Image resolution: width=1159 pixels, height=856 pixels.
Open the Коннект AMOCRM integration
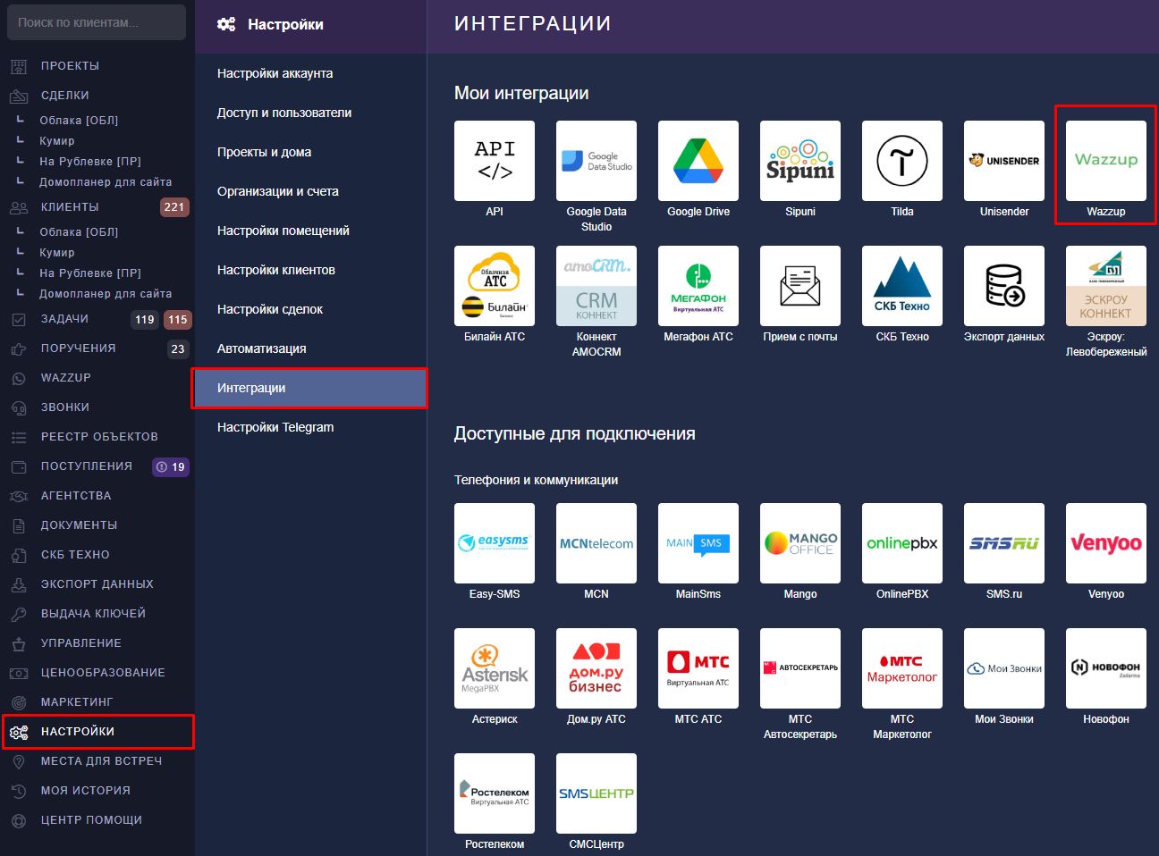point(596,286)
